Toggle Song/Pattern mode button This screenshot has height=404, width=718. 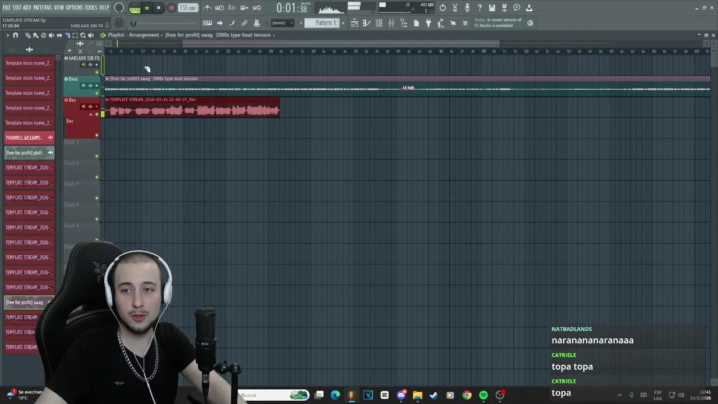tap(135, 8)
